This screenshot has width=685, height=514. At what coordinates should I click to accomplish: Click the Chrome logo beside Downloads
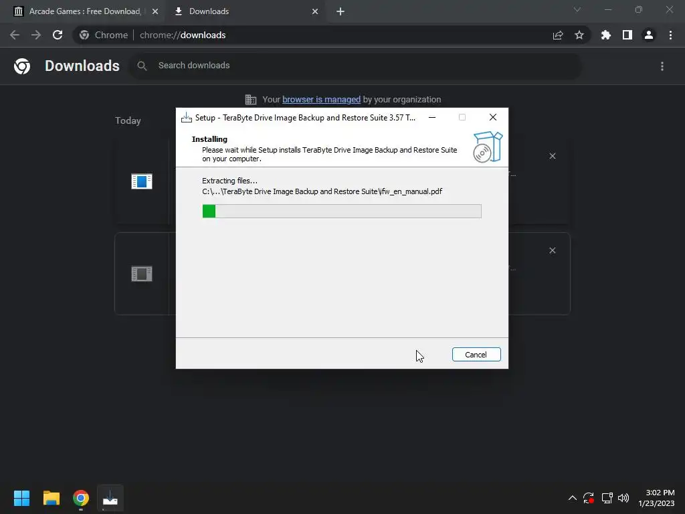coord(22,66)
